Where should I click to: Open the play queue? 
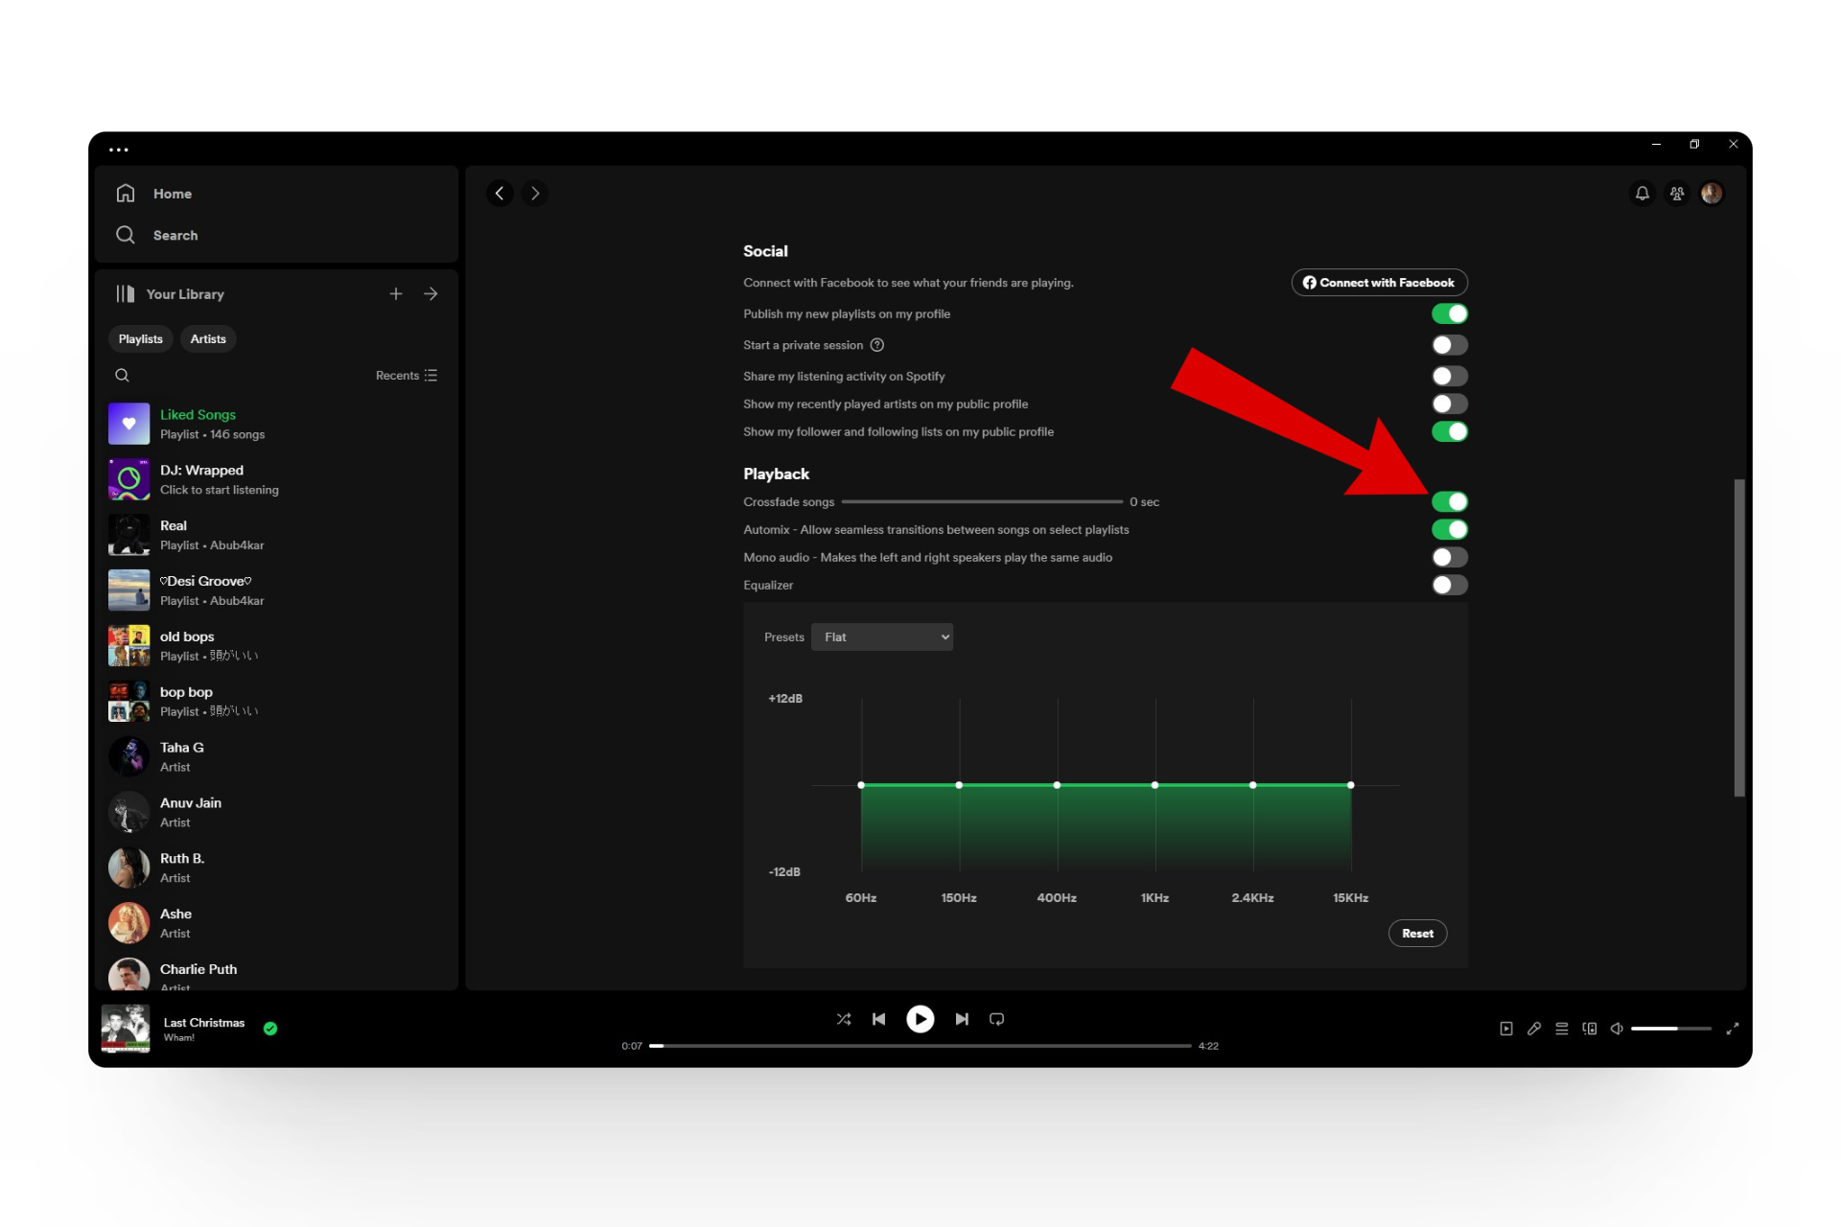click(x=1562, y=1029)
